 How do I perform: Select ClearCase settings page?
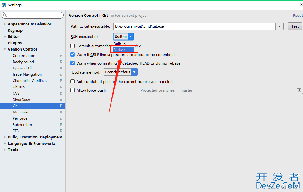pos(21,100)
